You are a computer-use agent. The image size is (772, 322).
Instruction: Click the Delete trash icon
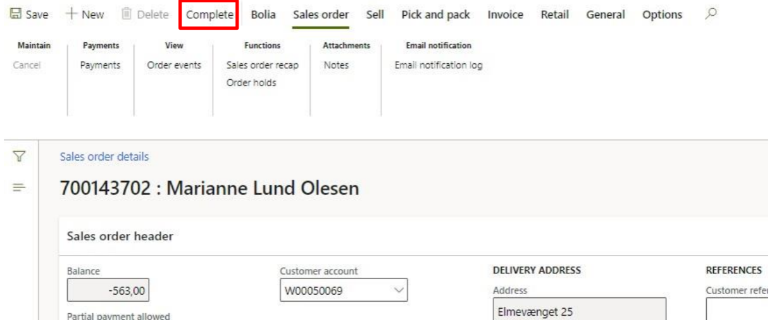(x=126, y=14)
